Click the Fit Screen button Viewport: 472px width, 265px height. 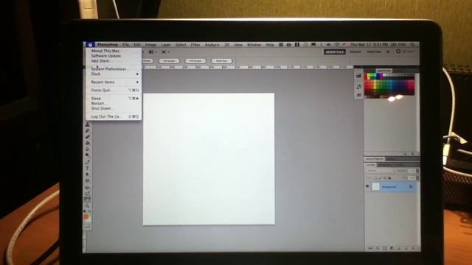[x=169, y=60]
